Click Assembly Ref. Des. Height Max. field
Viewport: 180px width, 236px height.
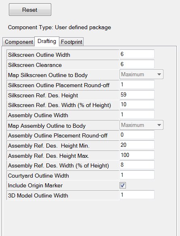[137, 155]
